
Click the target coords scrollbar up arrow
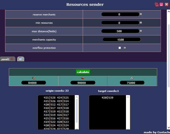(x=128, y=97)
